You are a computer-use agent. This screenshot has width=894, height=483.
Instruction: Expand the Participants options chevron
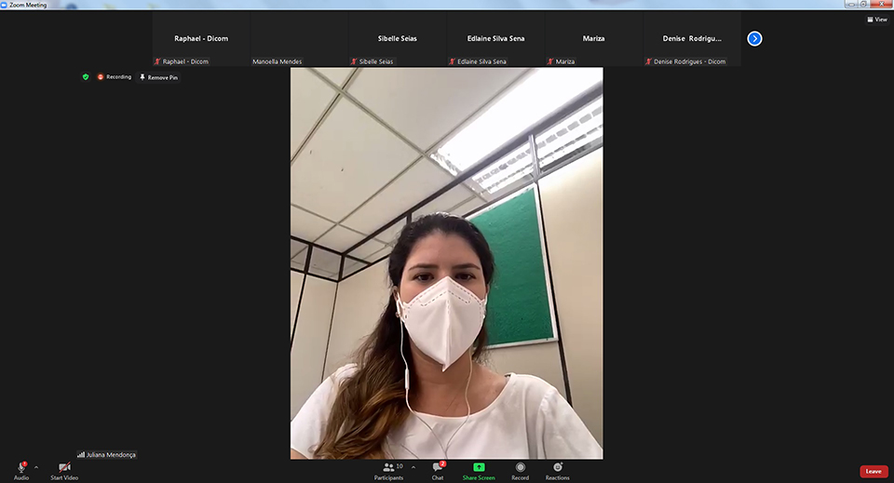[413, 467]
